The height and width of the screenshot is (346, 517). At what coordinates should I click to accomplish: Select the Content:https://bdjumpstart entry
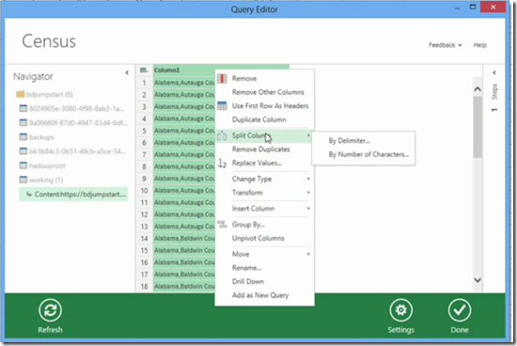pyautogui.click(x=73, y=195)
